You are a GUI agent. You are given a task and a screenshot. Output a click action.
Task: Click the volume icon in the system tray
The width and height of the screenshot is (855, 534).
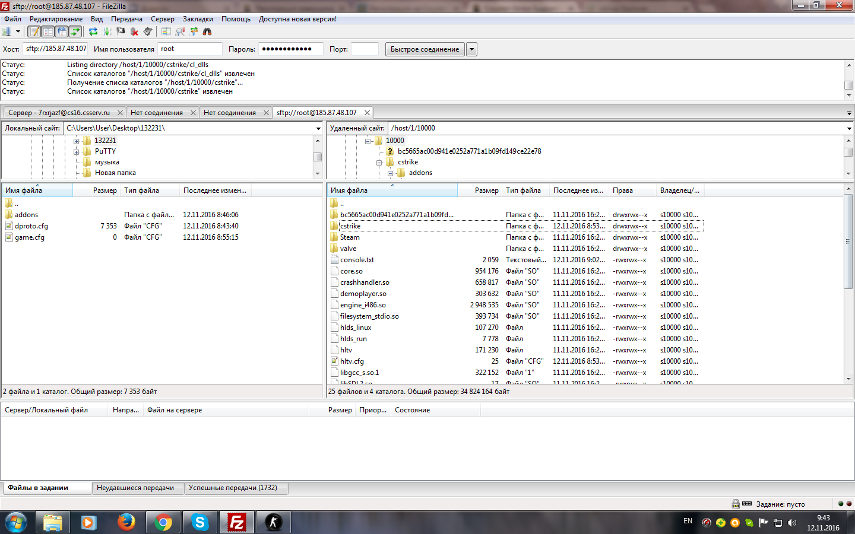[792, 523]
